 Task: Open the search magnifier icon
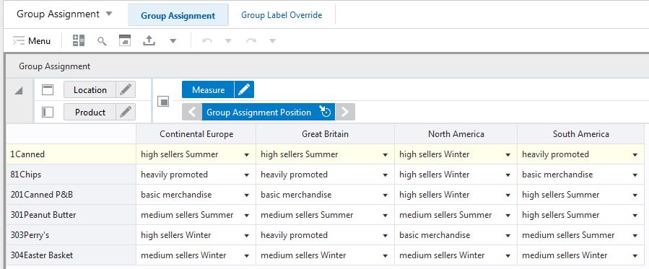(x=102, y=41)
